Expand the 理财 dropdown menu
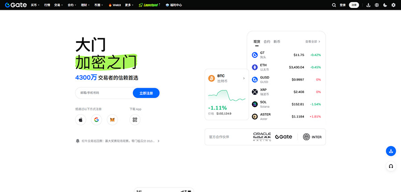Viewport: 401px width, 192px height. click(x=85, y=5)
